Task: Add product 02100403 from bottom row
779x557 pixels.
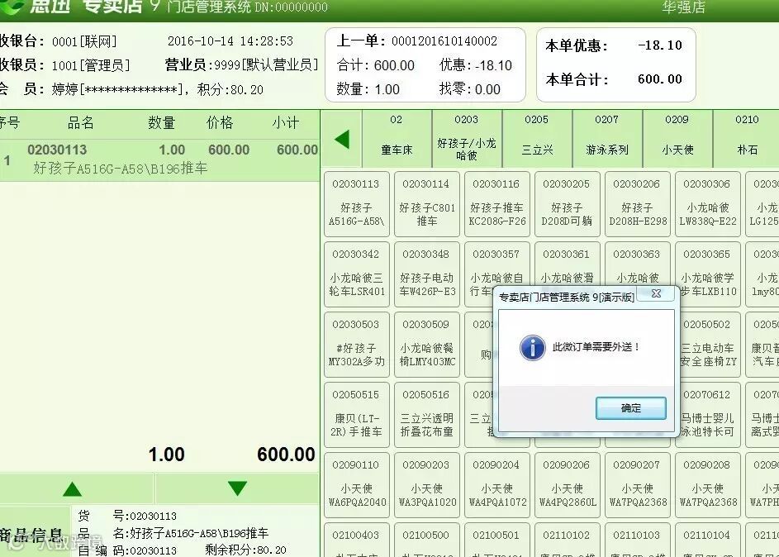Action: pos(356,540)
